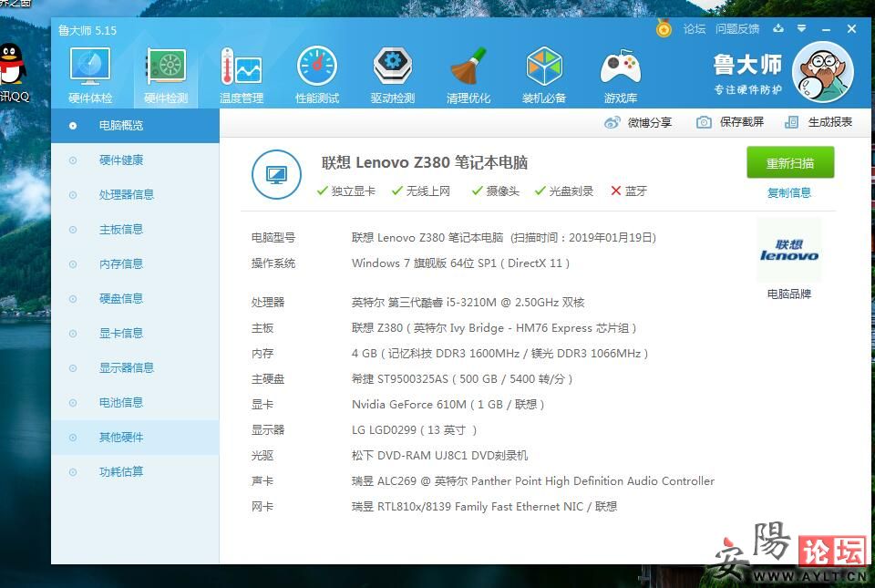
Task: Click the Windows 7 旗舰版 operating system text
Action: pos(460,263)
